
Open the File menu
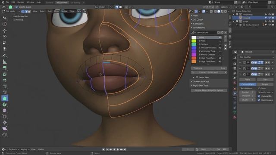tap(7, 2)
